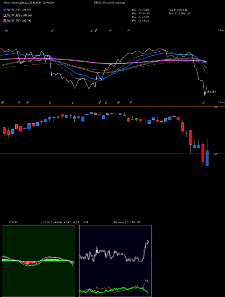225x297 pixels.
Task: Click the dark blue ADX chart panel
Action: (x=115, y=261)
